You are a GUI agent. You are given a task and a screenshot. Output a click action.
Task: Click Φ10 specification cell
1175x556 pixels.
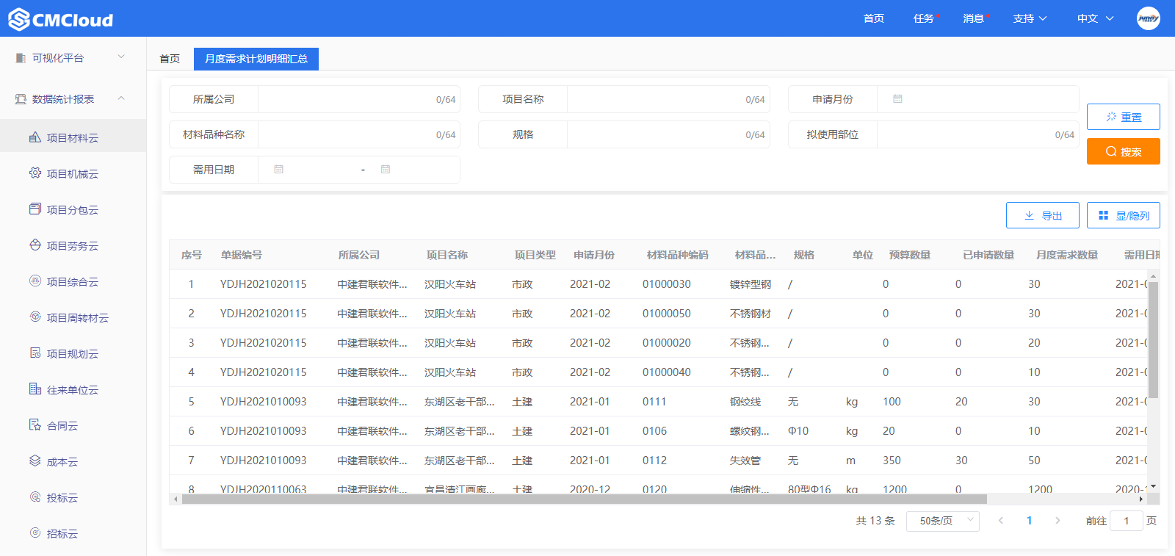pyautogui.click(x=798, y=431)
